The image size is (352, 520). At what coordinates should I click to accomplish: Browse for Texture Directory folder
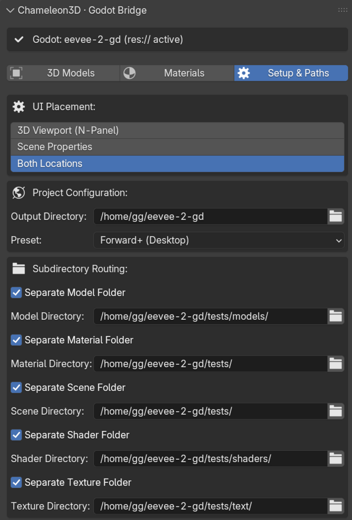(x=336, y=506)
